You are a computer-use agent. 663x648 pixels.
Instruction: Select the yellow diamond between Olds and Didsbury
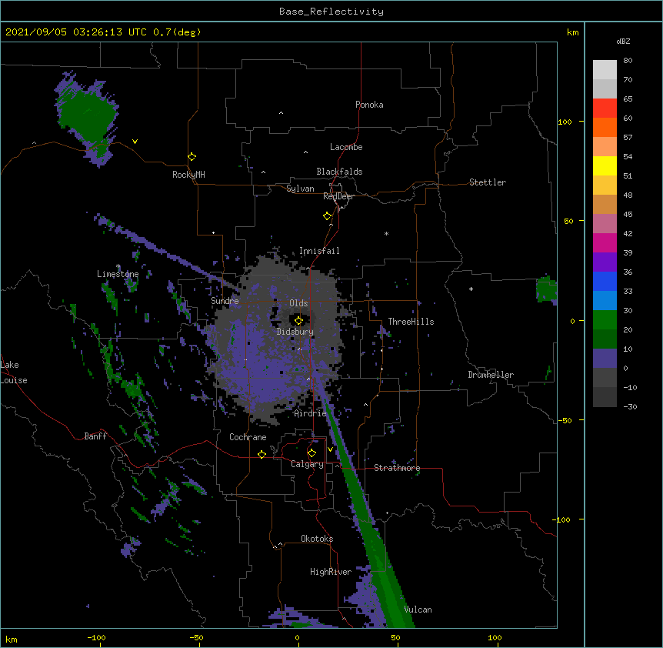pos(298,320)
